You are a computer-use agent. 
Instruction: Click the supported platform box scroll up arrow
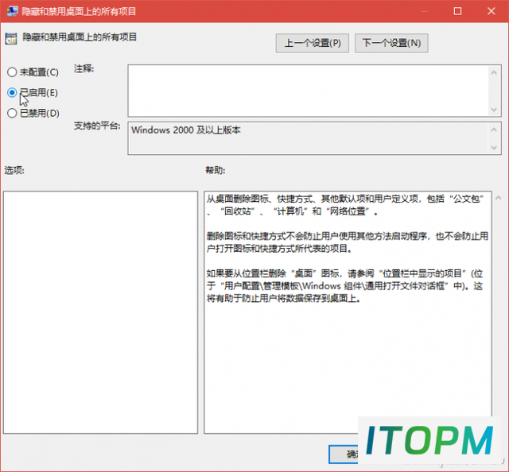click(x=494, y=130)
